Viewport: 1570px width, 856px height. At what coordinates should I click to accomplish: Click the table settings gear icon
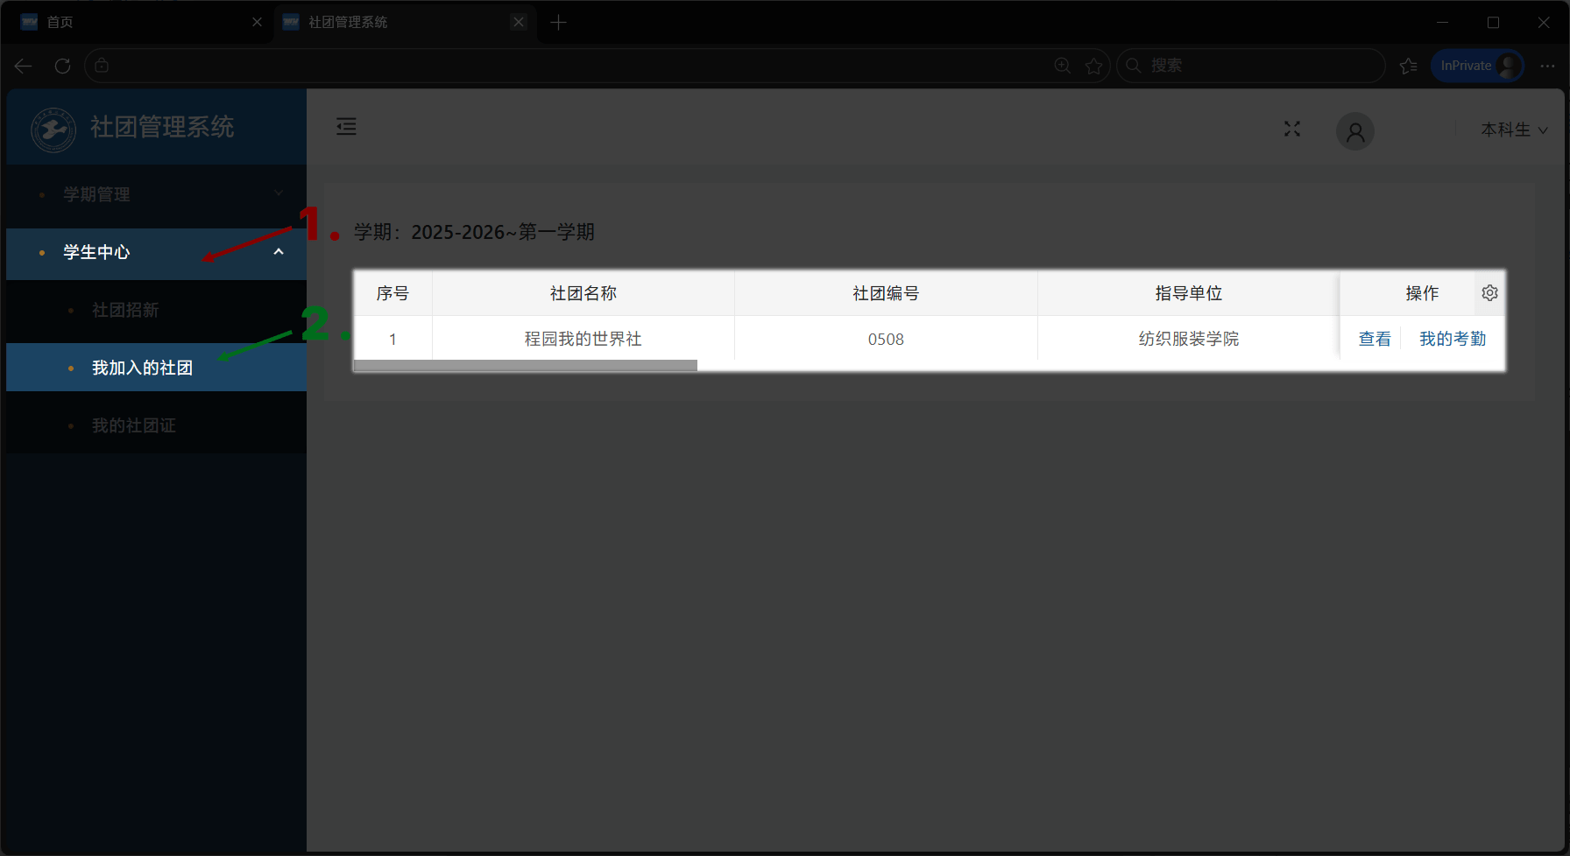pos(1489,293)
